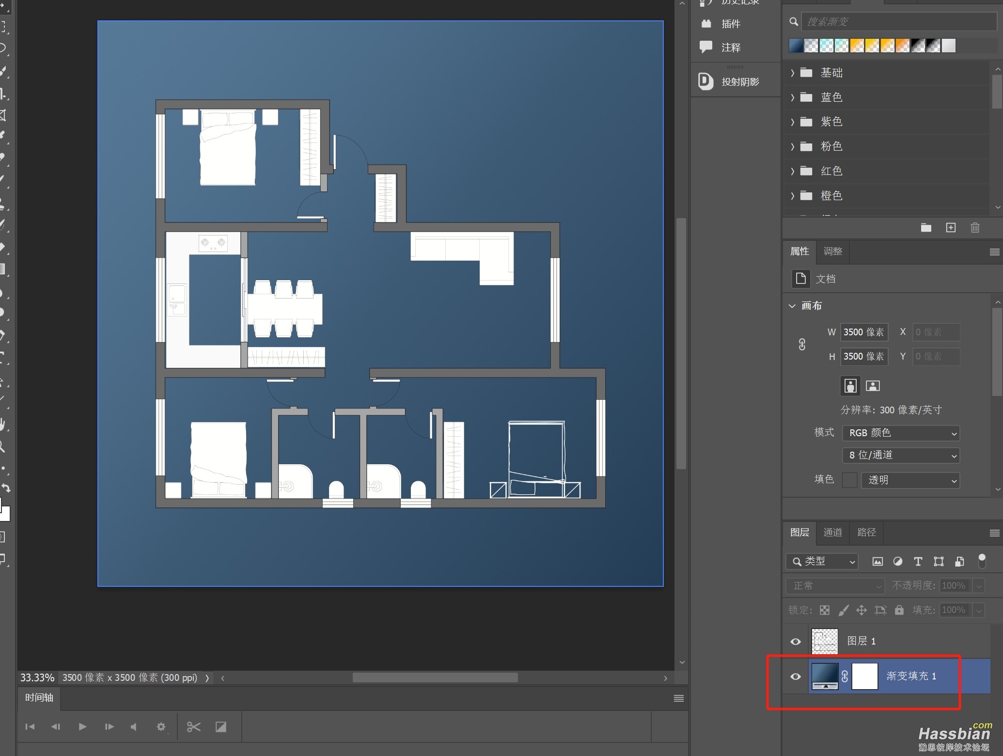Screen dimensions: 1003x756
Task: Create a new gradient preset
Action: (x=951, y=228)
